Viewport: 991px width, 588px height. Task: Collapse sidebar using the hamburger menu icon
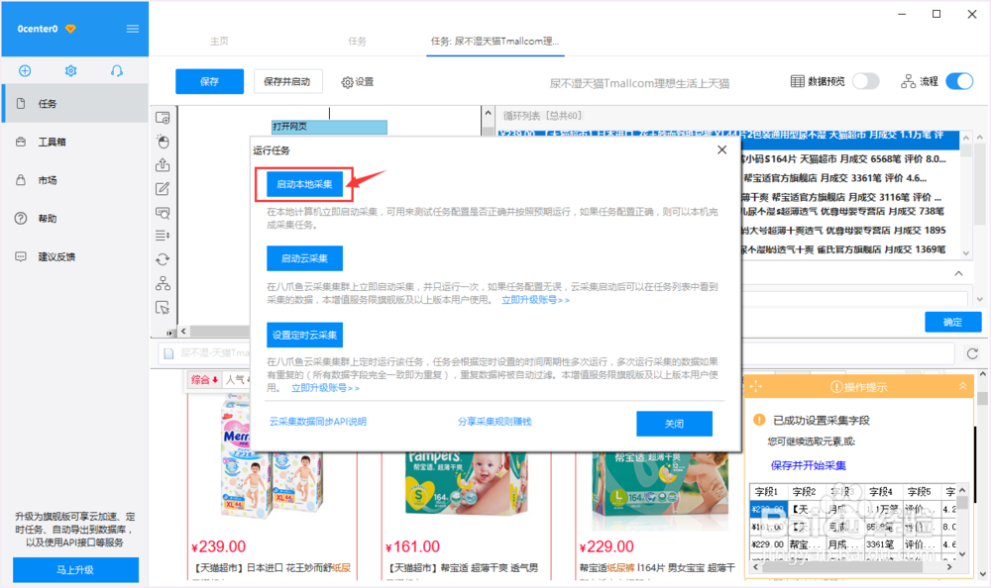point(133,29)
